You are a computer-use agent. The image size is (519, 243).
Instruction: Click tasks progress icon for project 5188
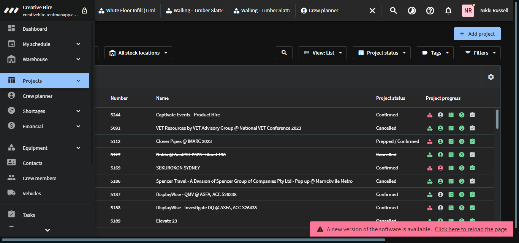tap(472, 208)
